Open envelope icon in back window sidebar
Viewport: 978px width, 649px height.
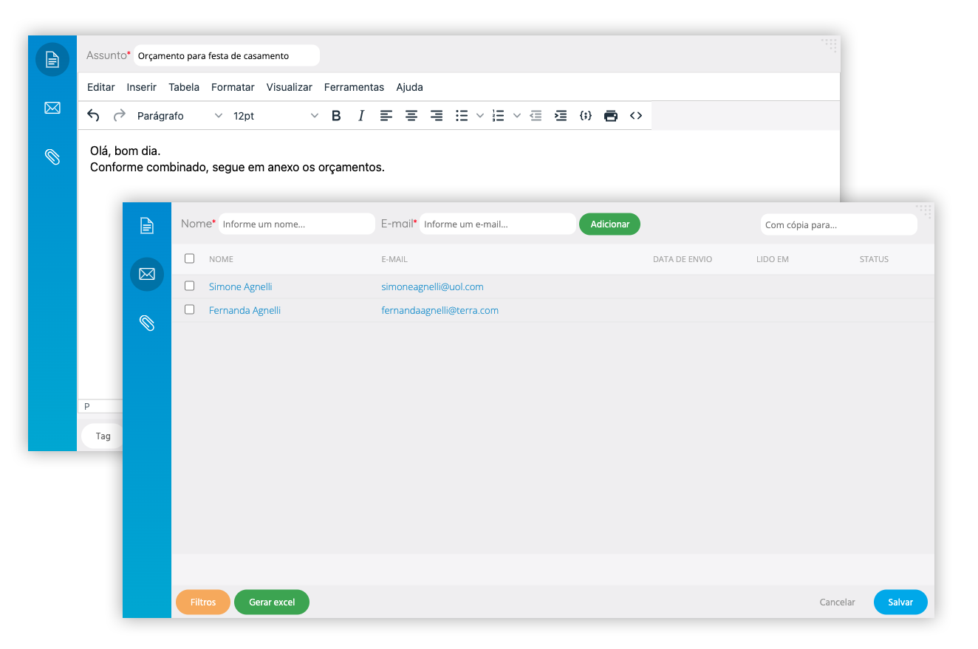52,108
